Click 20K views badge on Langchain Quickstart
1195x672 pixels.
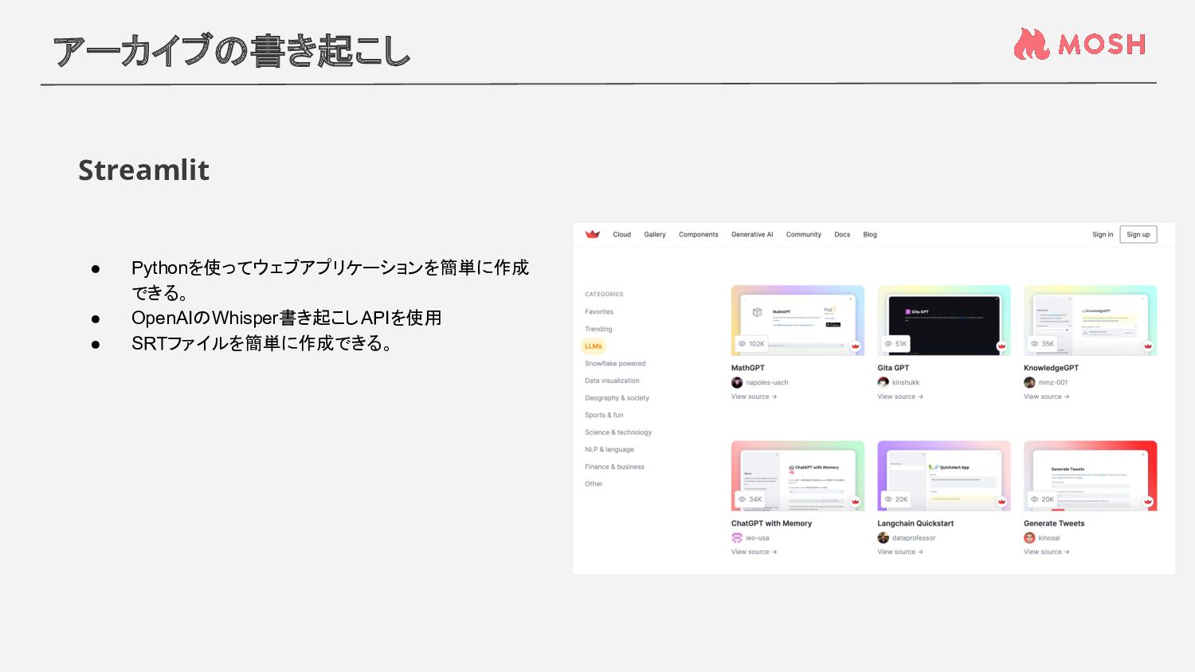click(895, 499)
